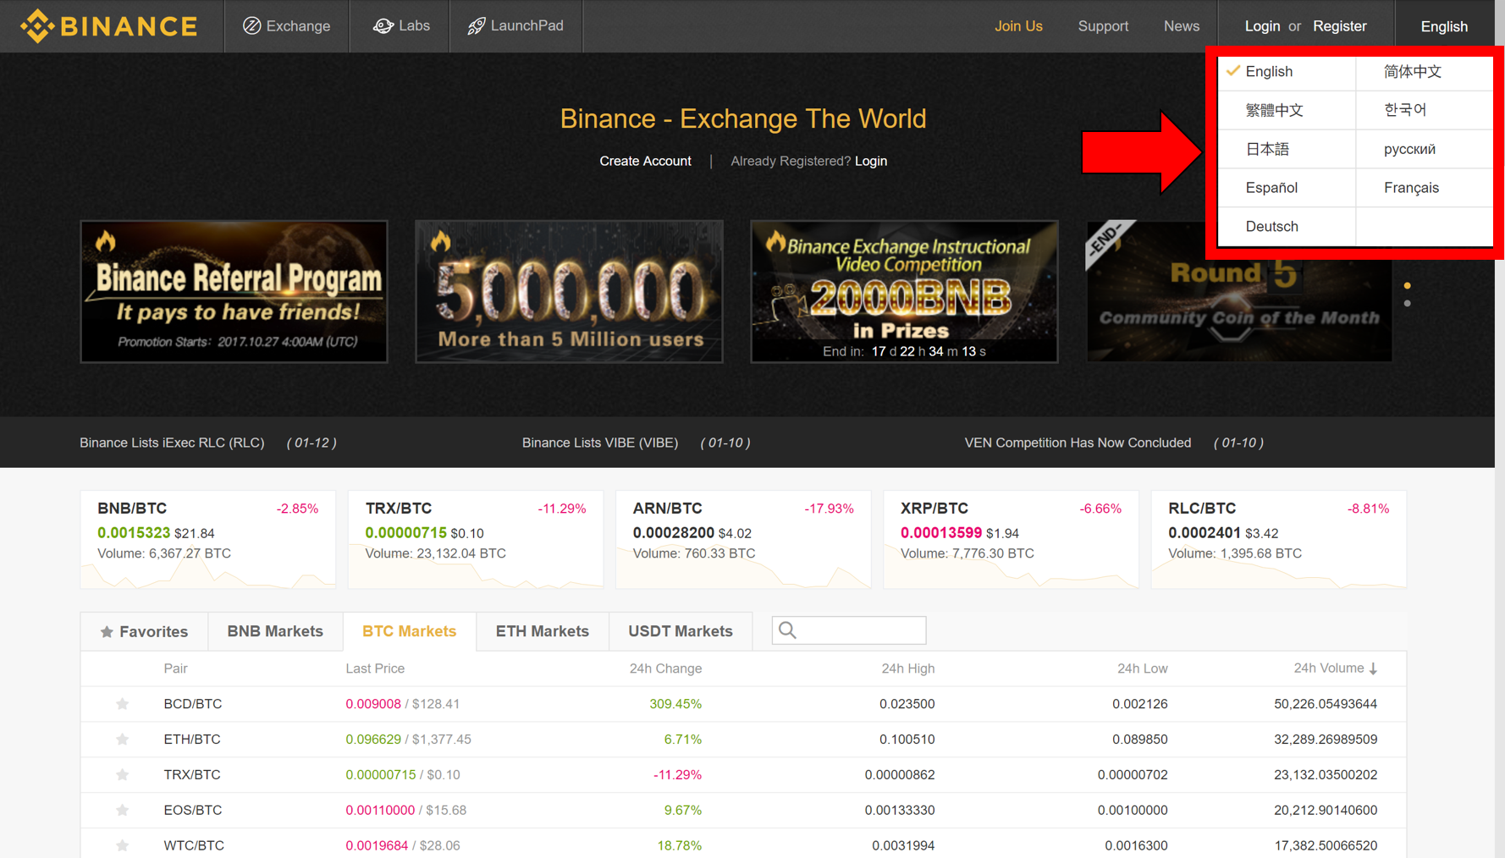
Task: Select русский language option
Action: coord(1425,149)
